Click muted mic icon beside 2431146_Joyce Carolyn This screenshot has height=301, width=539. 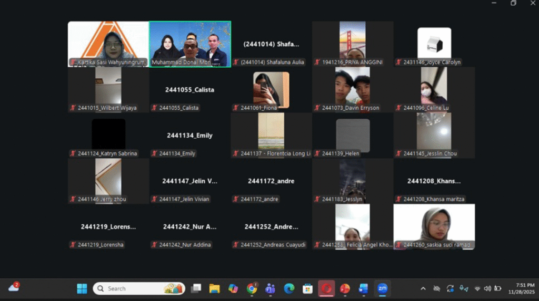399,62
